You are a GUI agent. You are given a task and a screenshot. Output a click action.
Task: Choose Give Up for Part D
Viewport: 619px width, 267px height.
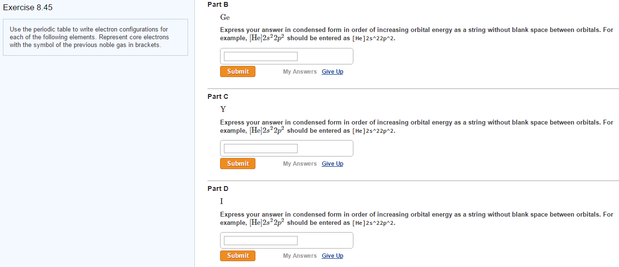click(x=332, y=256)
